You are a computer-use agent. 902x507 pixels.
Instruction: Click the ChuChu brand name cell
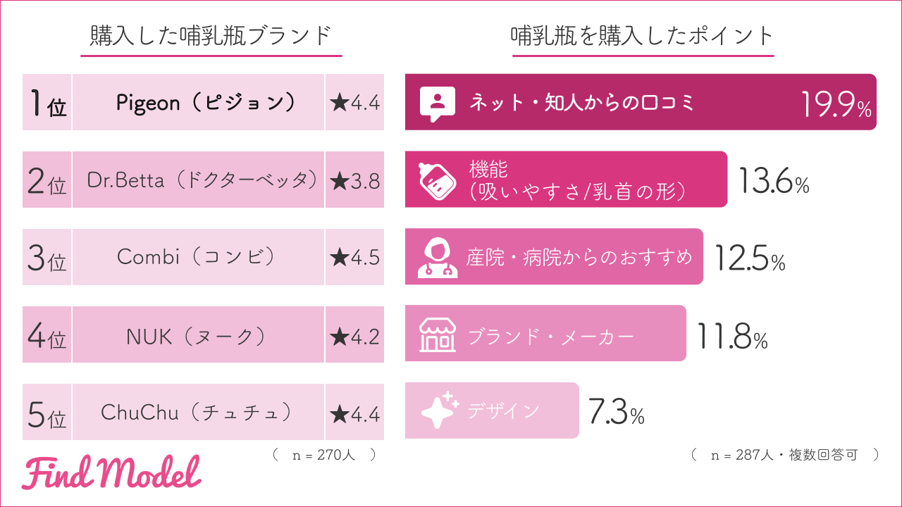coord(198,412)
